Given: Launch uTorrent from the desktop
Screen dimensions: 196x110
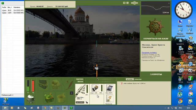Looking at the screenshot, I should [x=180, y=95].
